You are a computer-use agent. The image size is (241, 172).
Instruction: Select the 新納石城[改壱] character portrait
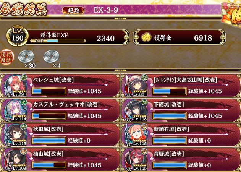[x=136, y=135]
